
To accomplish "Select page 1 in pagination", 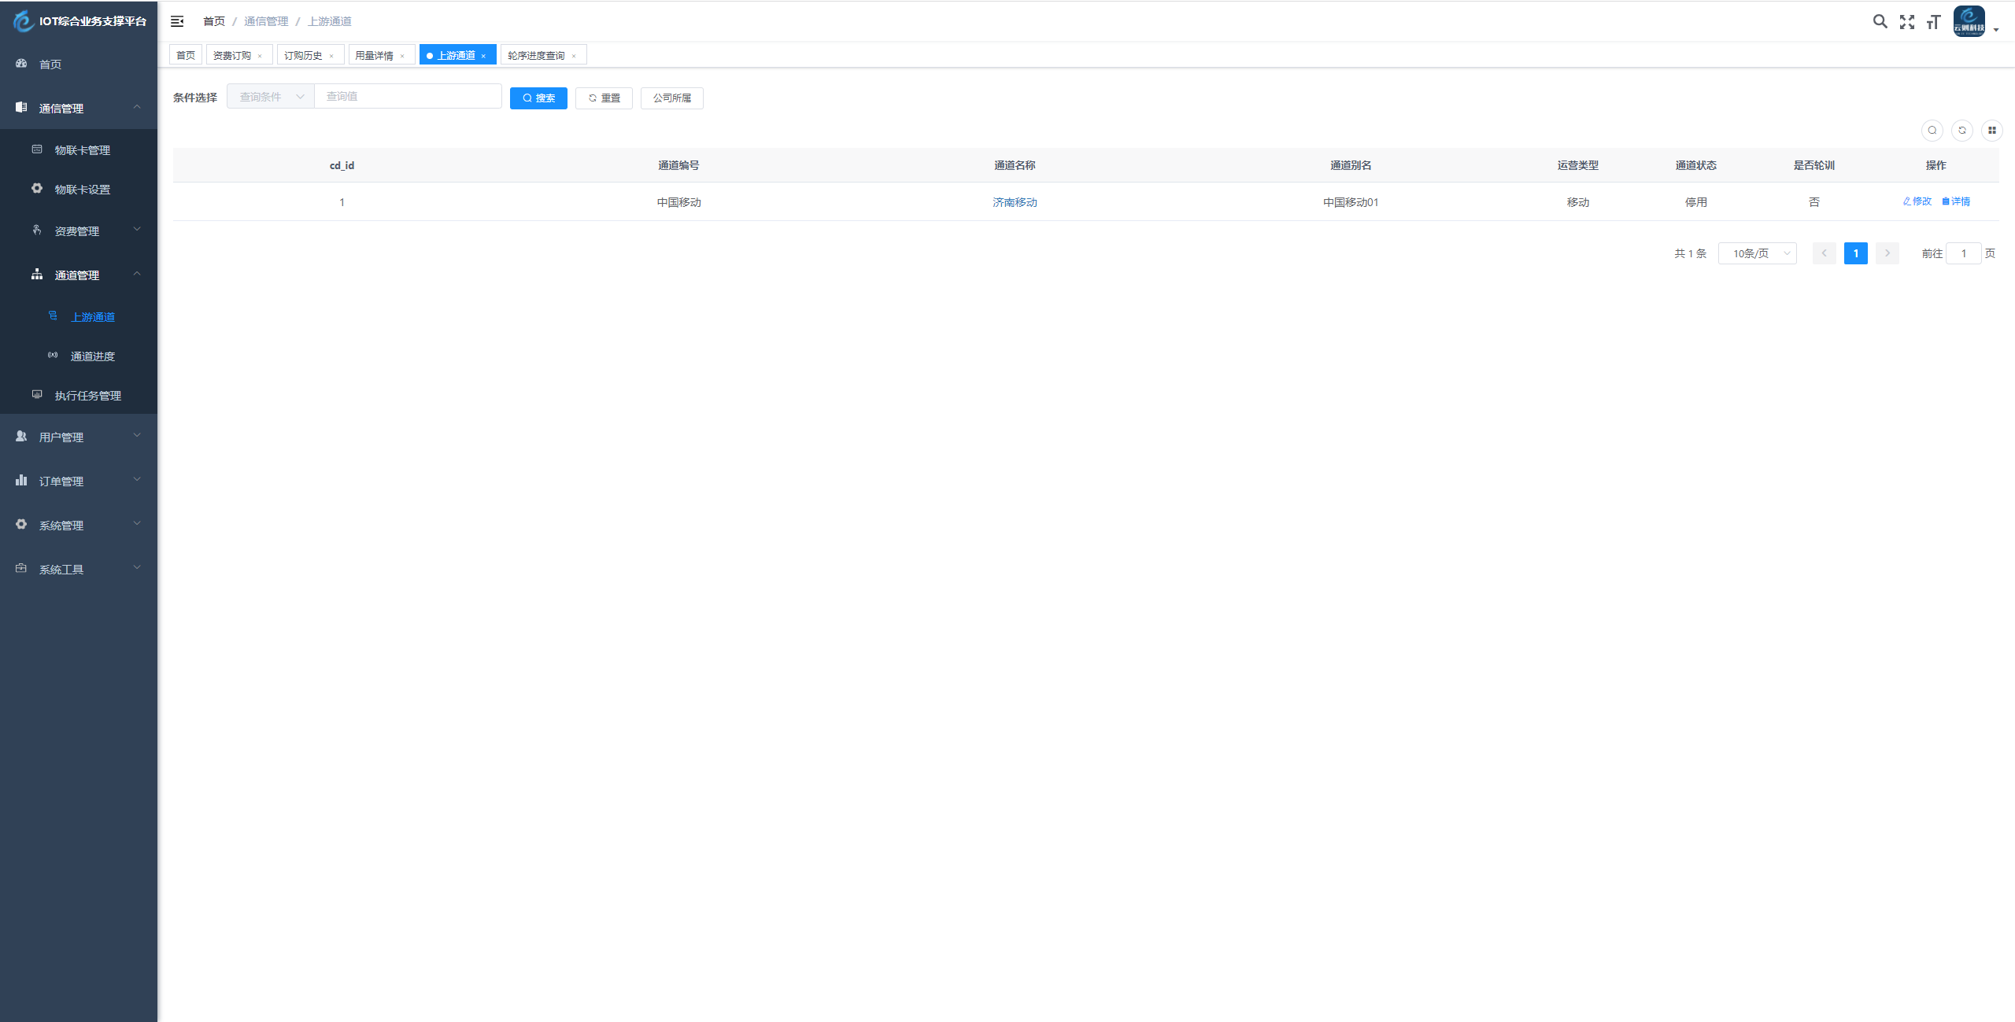I will [1855, 253].
